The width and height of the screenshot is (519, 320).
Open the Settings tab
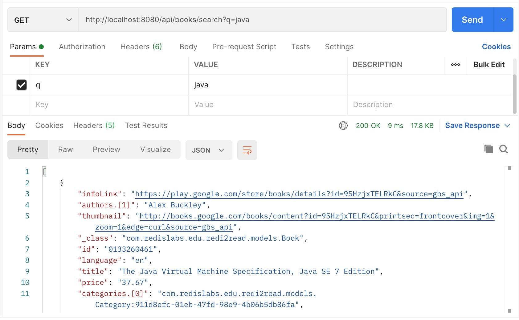coord(339,47)
